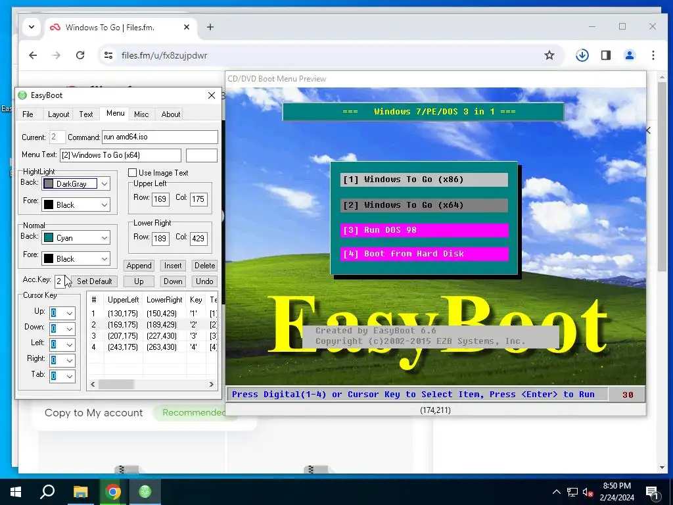
Task: Click '[3] Run DOS 98' in preview
Action: (424, 230)
